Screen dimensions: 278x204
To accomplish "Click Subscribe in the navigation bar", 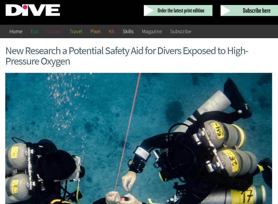I will coord(181,31).
